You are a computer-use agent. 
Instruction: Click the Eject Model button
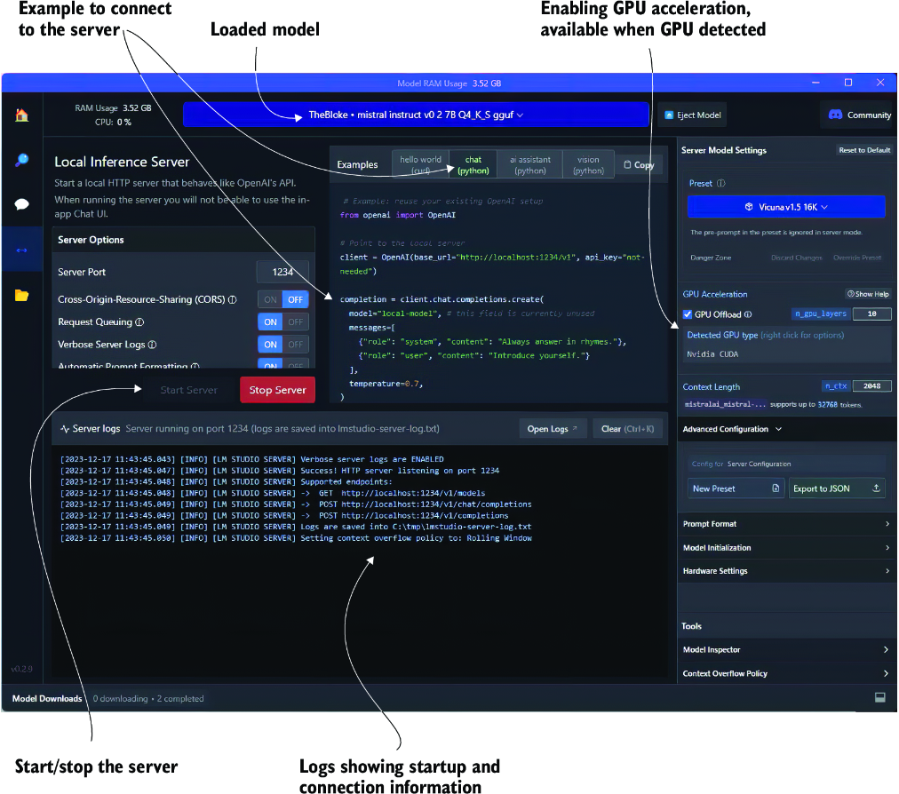point(693,115)
